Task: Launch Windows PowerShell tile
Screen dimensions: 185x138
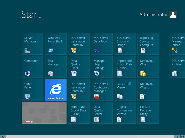Action: pos(55,44)
